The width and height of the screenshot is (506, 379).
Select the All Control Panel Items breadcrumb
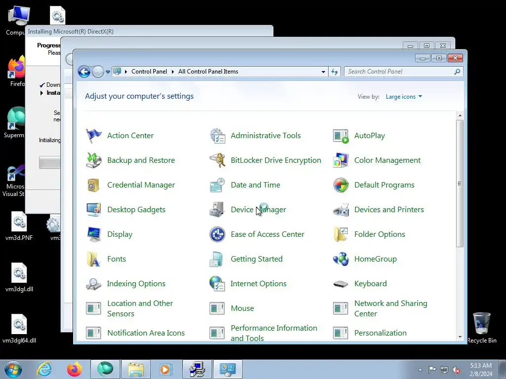tap(208, 72)
